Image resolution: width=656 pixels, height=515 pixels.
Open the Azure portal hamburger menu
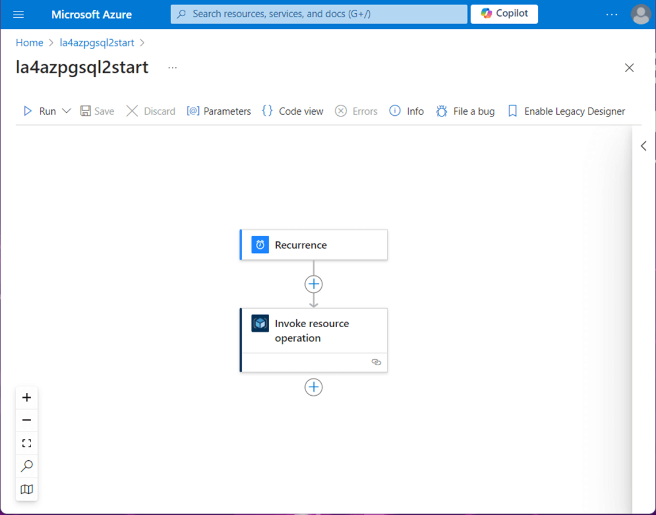click(x=18, y=14)
